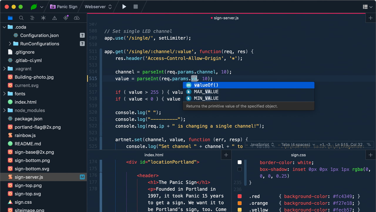Open the asterisk Clips sidebar
376x212 pixels.
click(43, 18)
